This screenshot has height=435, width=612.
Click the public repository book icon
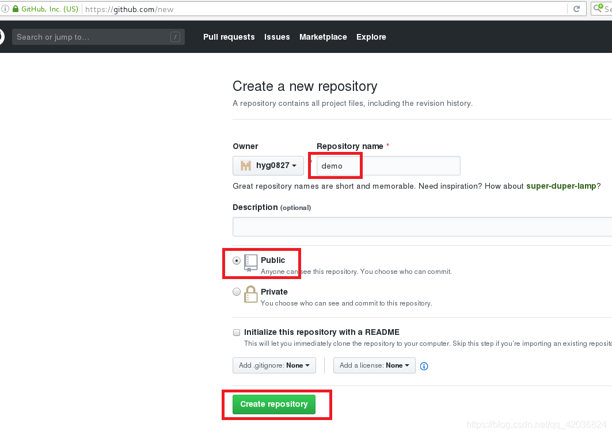250,262
